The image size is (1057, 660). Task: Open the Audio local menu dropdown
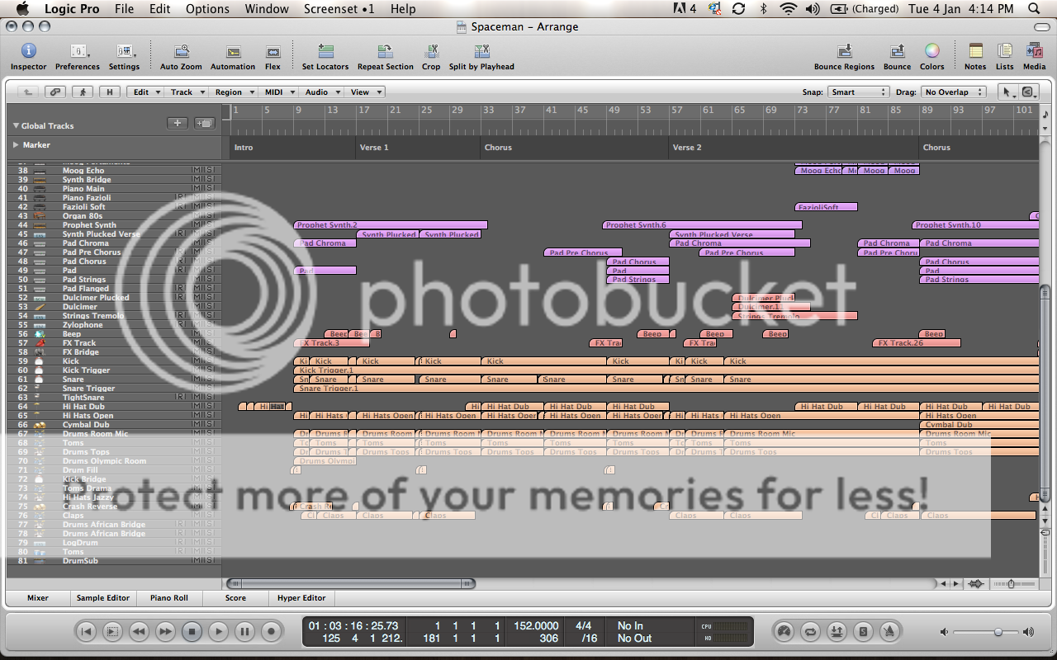click(320, 92)
